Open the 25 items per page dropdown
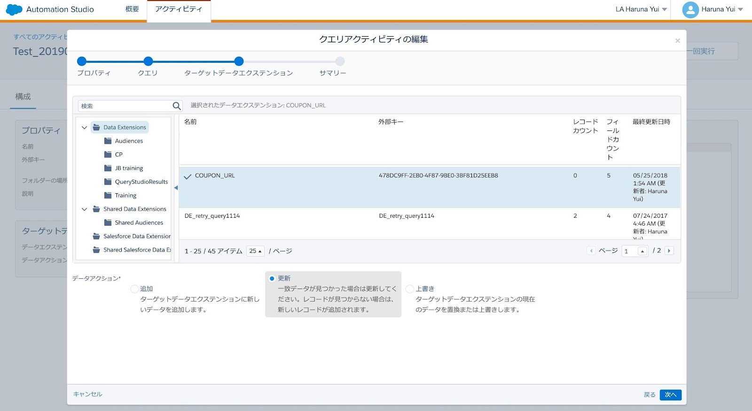752x411 pixels. tap(255, 251)
